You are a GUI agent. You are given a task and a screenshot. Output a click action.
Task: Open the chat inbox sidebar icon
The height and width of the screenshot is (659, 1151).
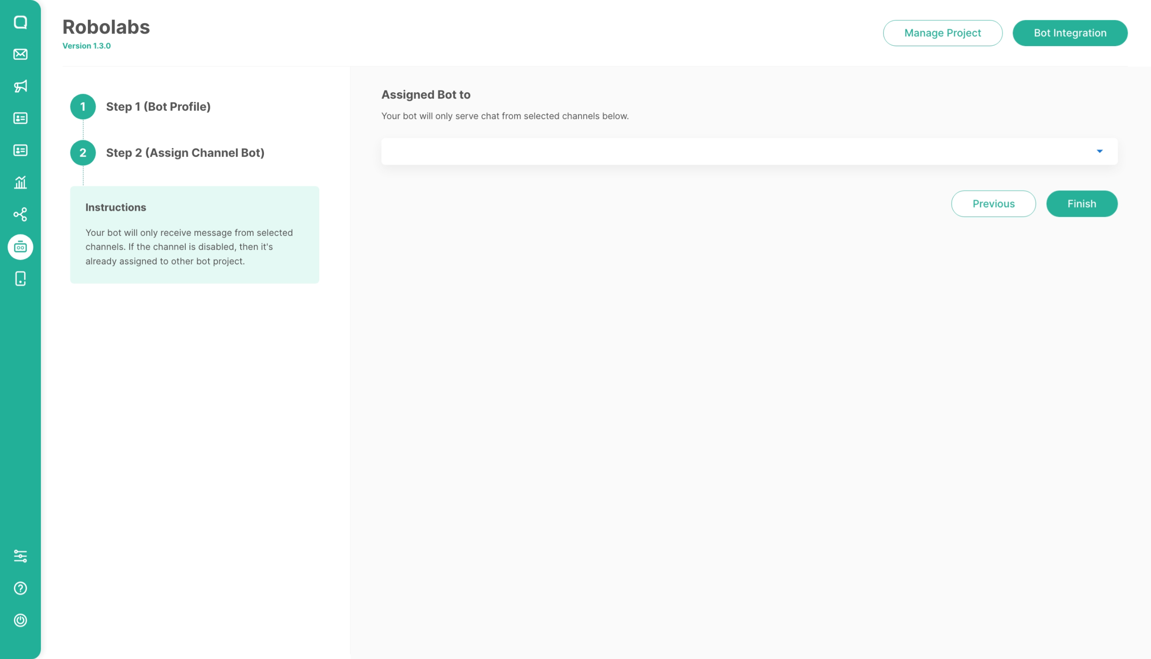tap(20, 22)
